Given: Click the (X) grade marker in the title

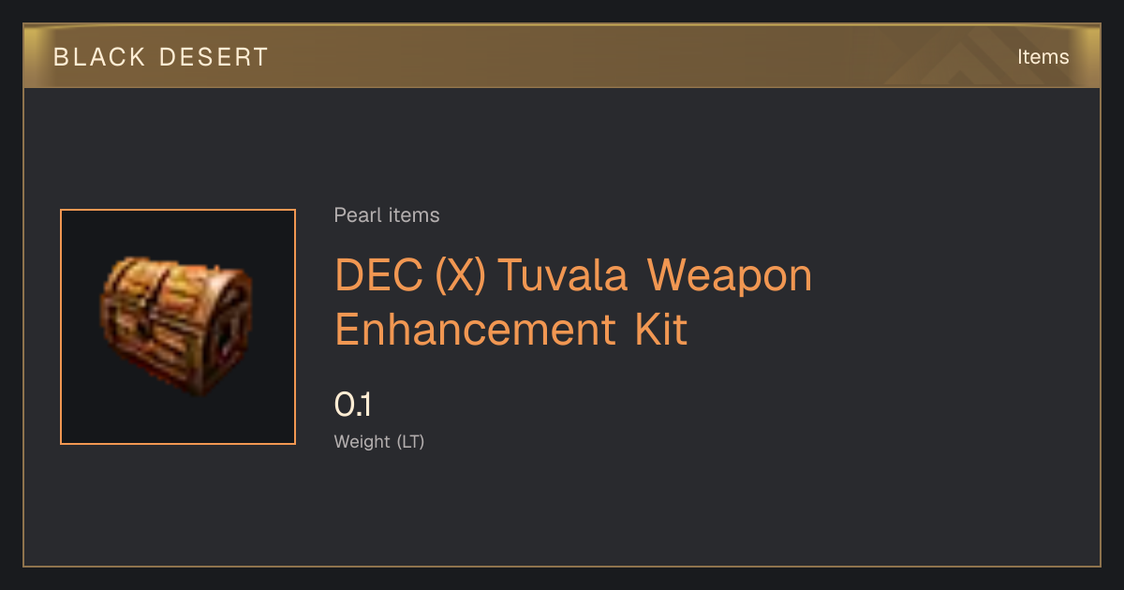Looking at the screenshot, I should tap(460, 275).
